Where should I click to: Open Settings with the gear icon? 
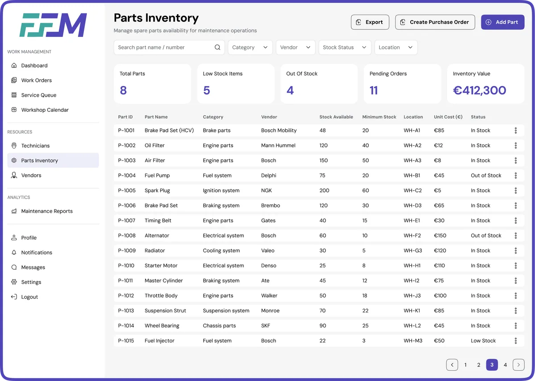click(x=15, y=282)
